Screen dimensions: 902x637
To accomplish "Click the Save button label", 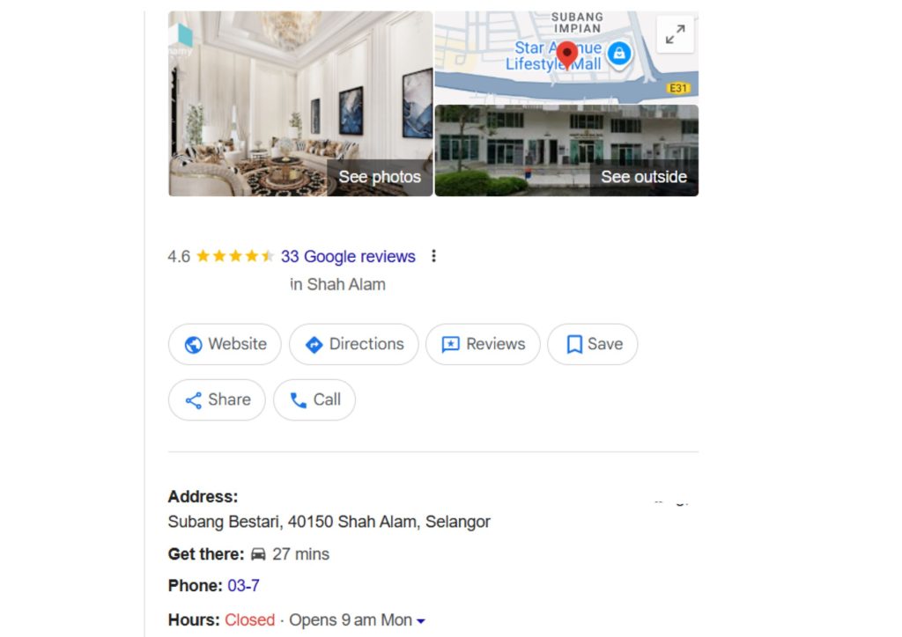I will [605, 344].
